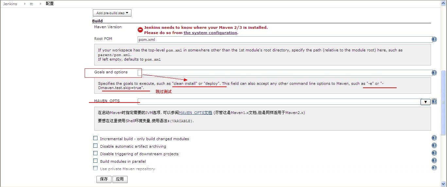Click the Maven Version label

point(108,27)
